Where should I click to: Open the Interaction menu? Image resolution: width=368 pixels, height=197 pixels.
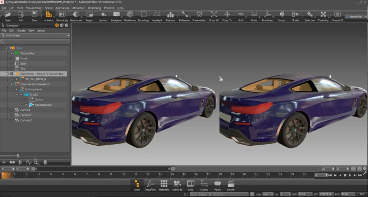tap(78, 8)
